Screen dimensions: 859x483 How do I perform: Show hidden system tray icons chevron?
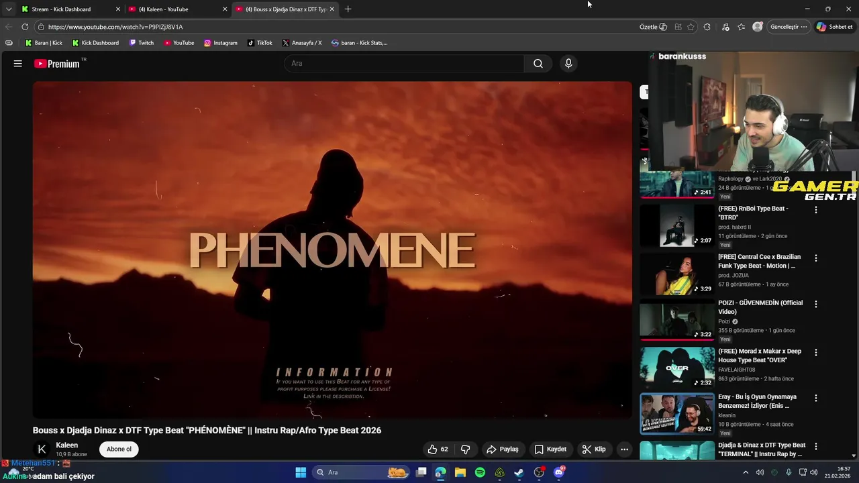click(746, 472)
